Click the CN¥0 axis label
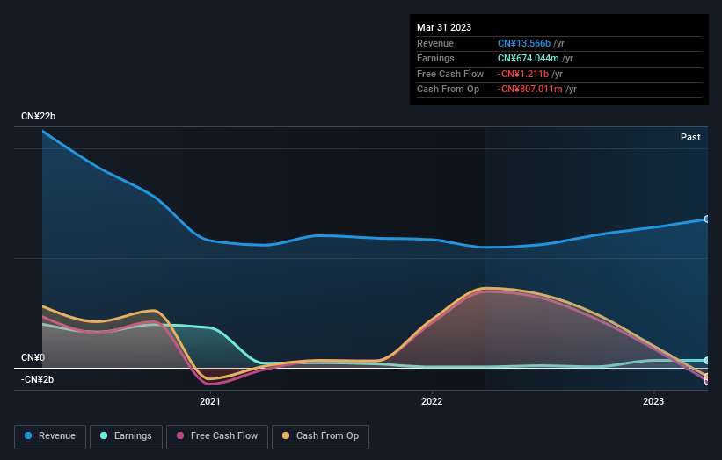 coord(33,357)
